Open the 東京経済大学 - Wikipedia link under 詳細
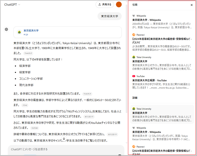197x156 pixels. (147, 132)
